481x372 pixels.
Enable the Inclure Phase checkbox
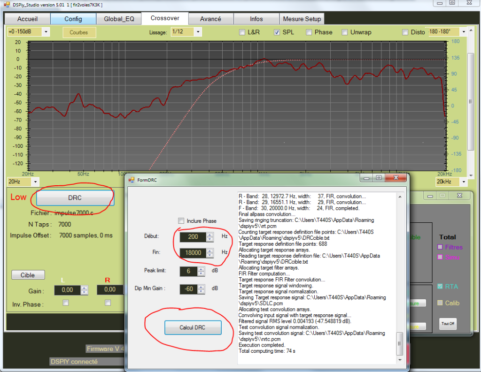(x=181, y=221)
